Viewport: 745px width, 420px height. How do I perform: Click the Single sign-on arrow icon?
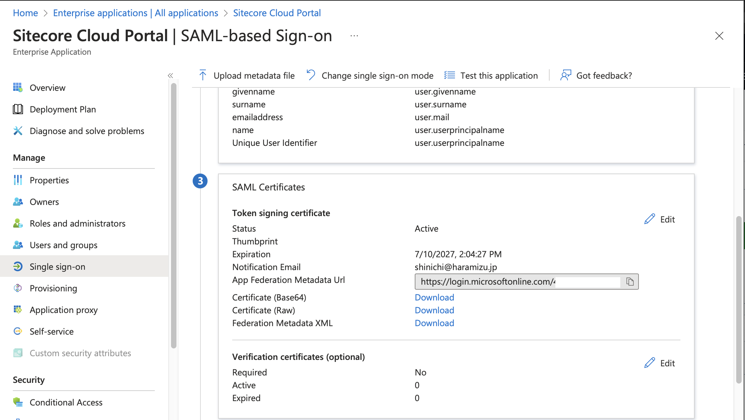pyautogui.click(x=18, y=266)
